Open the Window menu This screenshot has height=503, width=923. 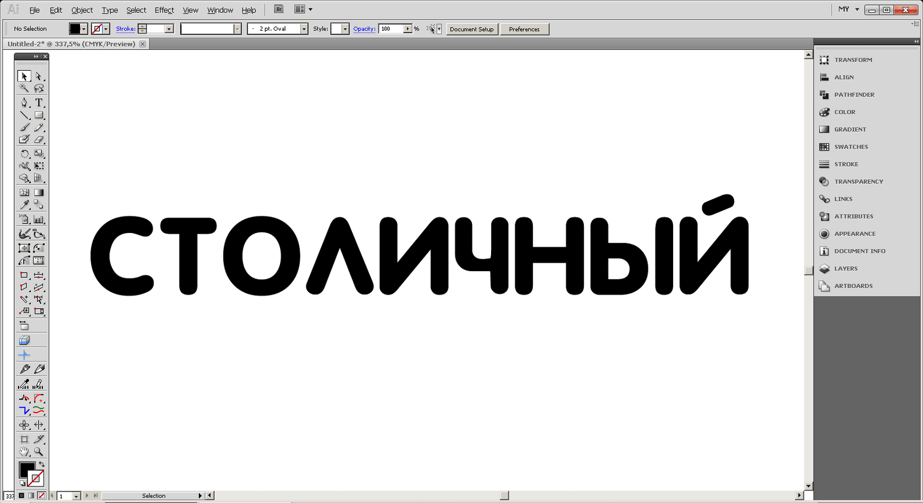click(x=220, y=10)
